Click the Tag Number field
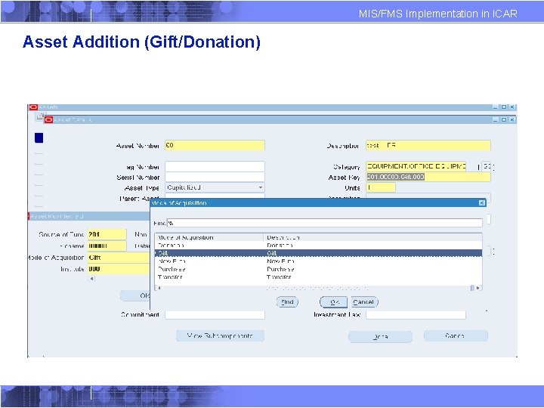 coord(215,166)
